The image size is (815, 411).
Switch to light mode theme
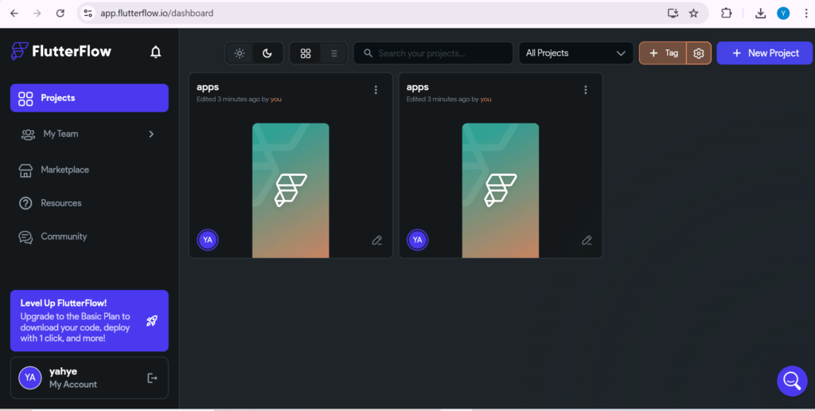(x=240, y=53)
